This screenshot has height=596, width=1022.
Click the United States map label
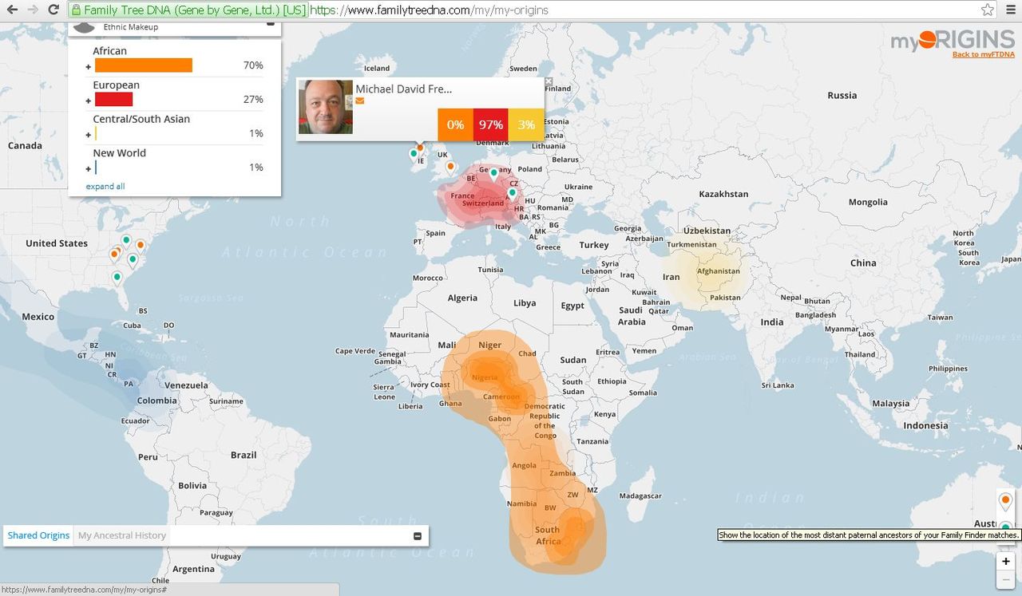57,243
